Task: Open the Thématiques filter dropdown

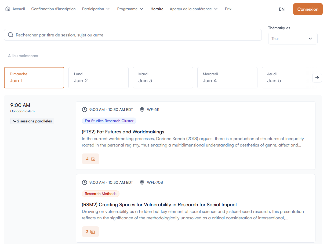Action: pos(293,39)
